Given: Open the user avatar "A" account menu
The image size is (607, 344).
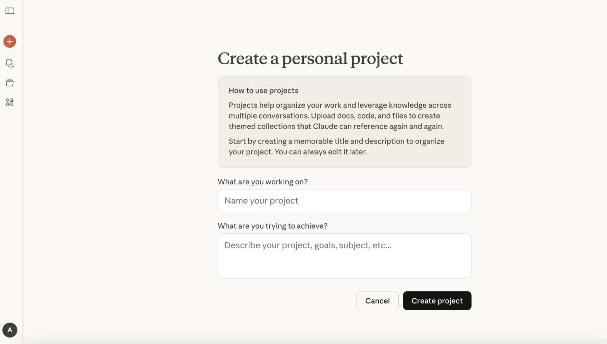Looking at the screenshot, I should (x=10, y=330).
